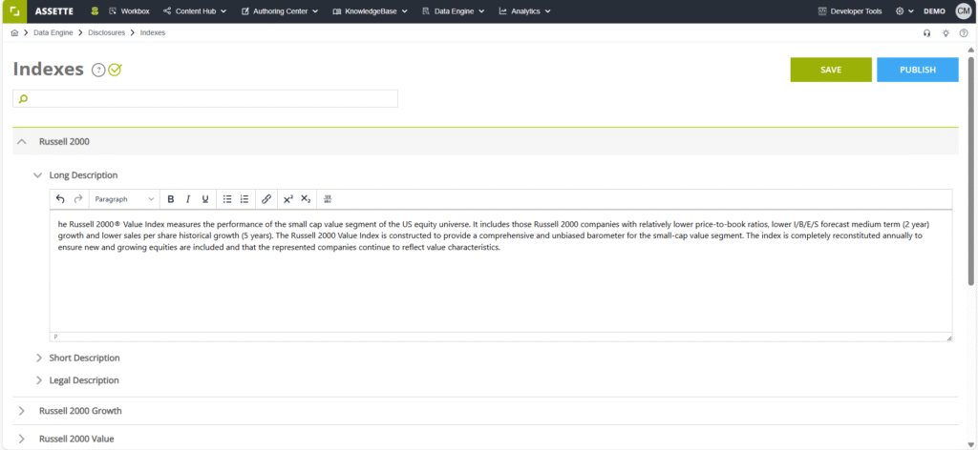
Task: Toggle subscript formatting in the editor
Action: pos(306,199)
